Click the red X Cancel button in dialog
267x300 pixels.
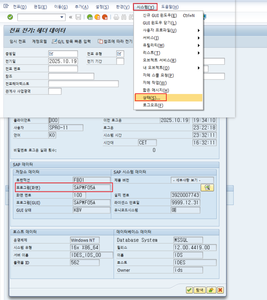pos(220,290)
